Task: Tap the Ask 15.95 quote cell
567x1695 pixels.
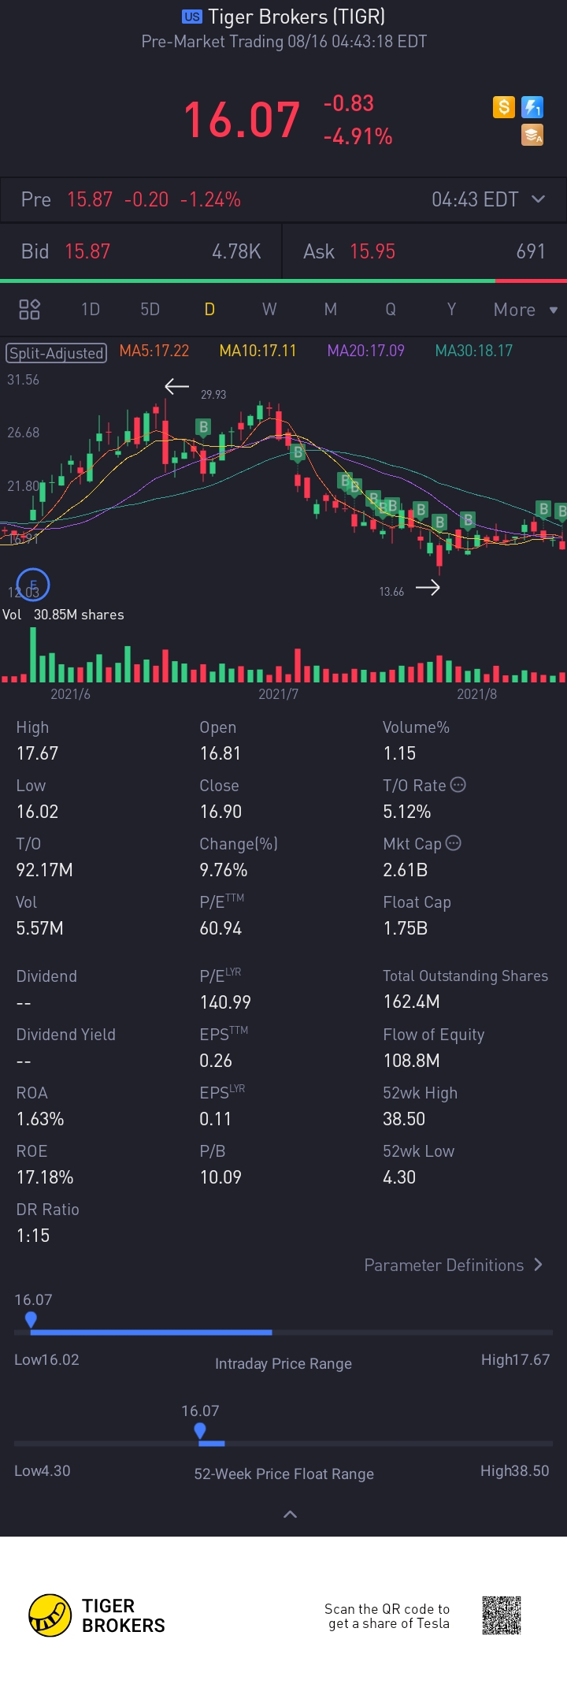Action: (x=424, y=251)
